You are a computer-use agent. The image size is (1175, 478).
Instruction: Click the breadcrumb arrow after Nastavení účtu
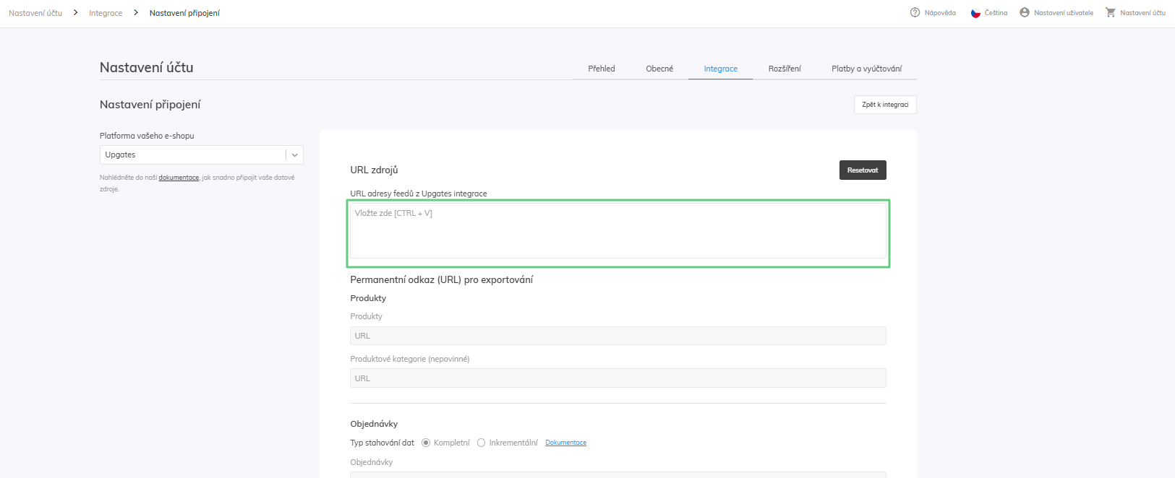click(75, 13)
